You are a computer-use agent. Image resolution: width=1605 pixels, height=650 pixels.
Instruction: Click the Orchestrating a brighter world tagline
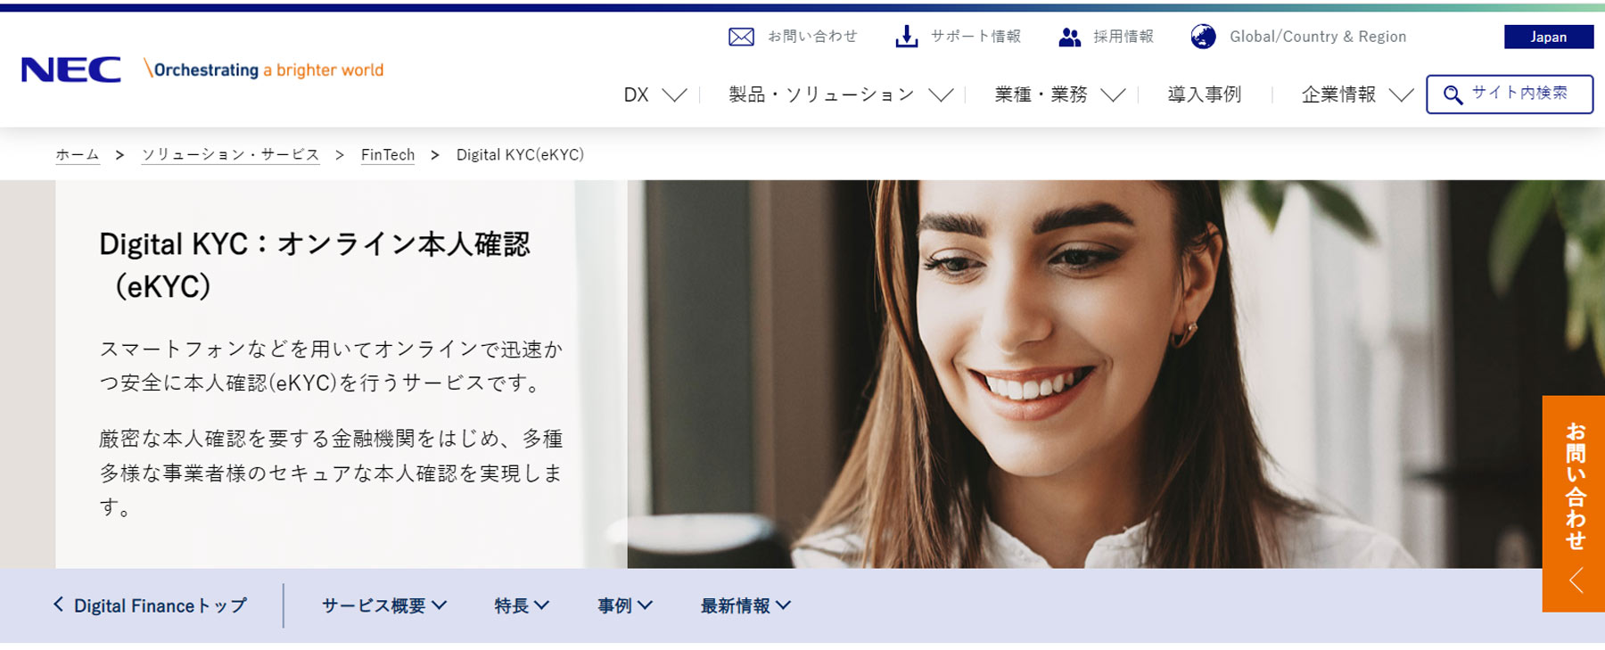(264, 70)
